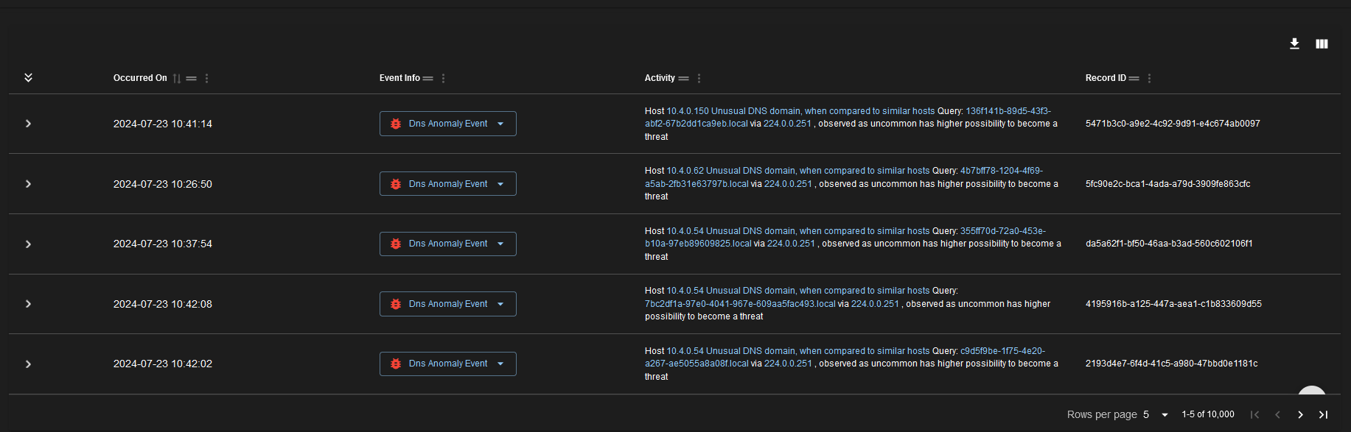This screenshot has width=1351, height=432.
Task: Click host IP link 10.4.0.150
Action: click(687, 111)
